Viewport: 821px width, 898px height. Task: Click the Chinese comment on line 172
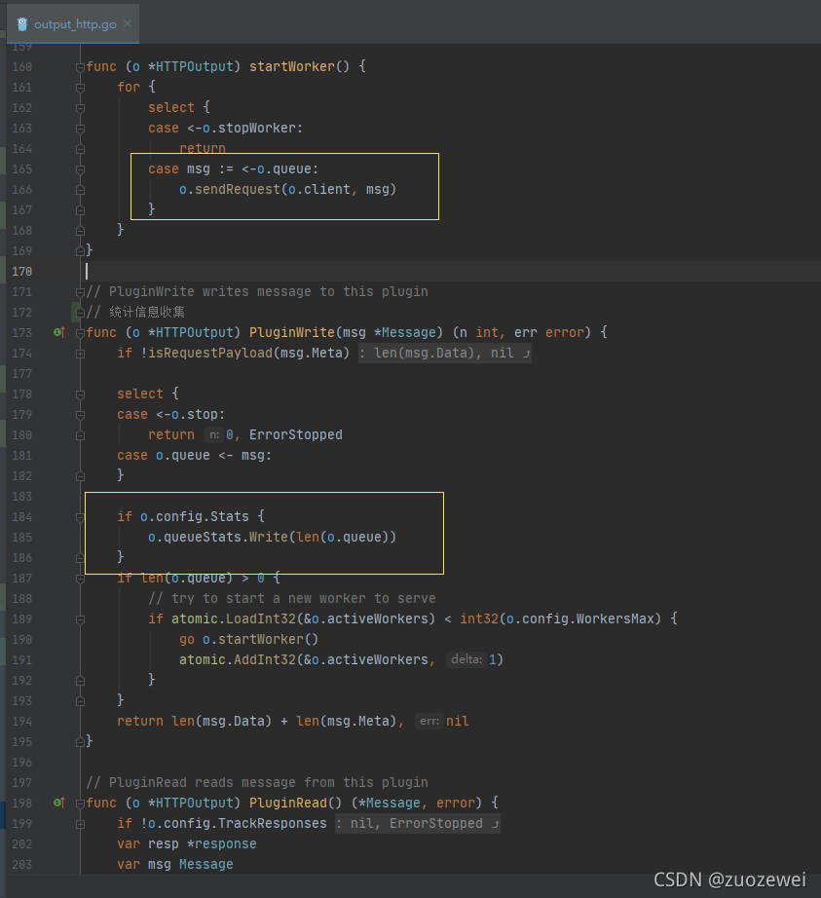[135, 312]
